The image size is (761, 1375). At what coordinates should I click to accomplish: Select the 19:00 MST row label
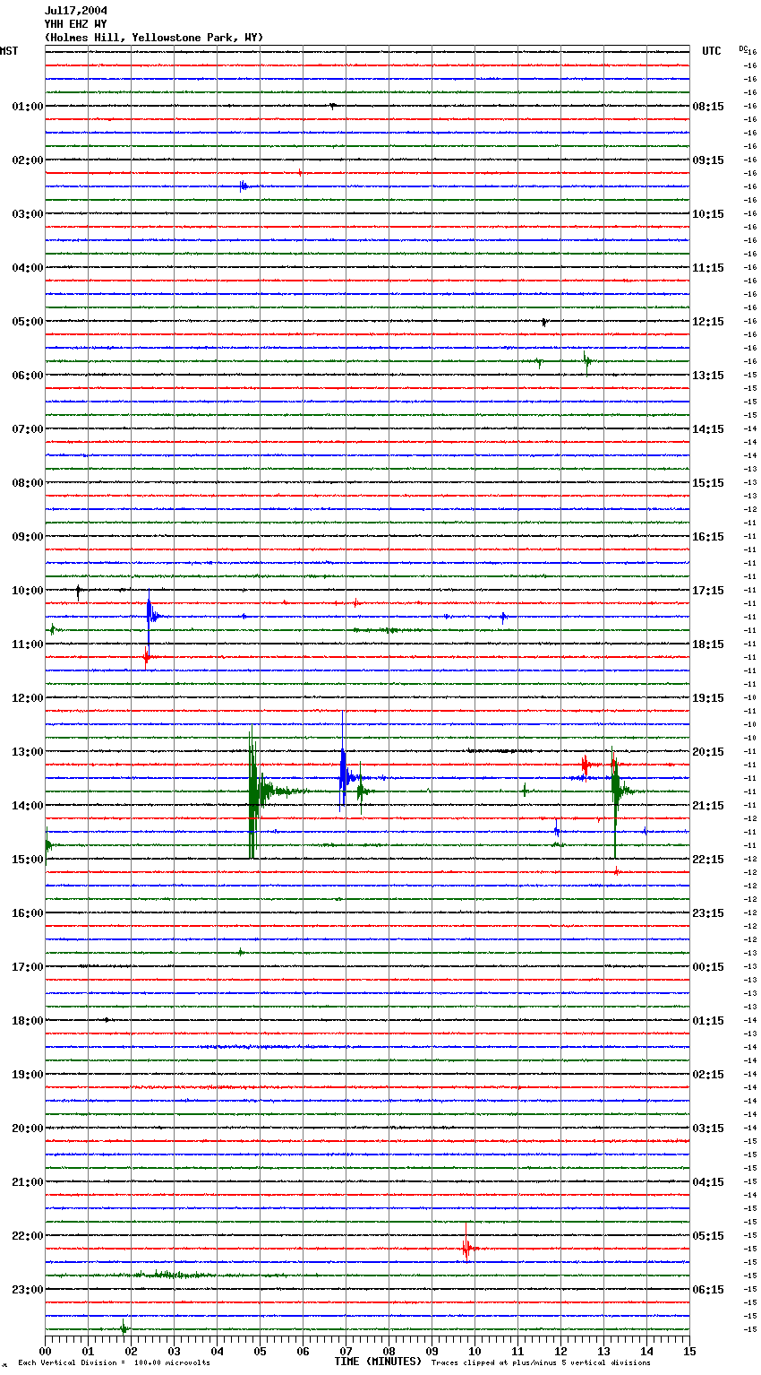point(28,1075)
